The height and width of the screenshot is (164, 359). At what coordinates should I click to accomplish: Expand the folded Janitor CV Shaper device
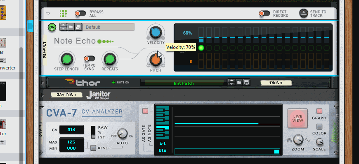(43, 95)
